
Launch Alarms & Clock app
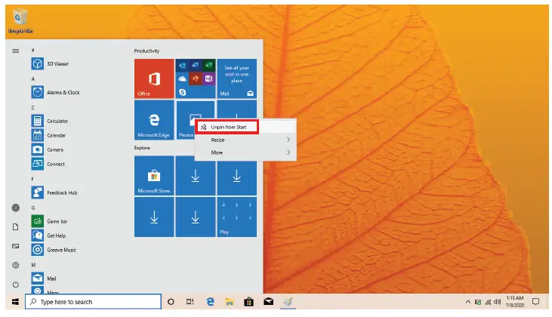click(56, 92)
